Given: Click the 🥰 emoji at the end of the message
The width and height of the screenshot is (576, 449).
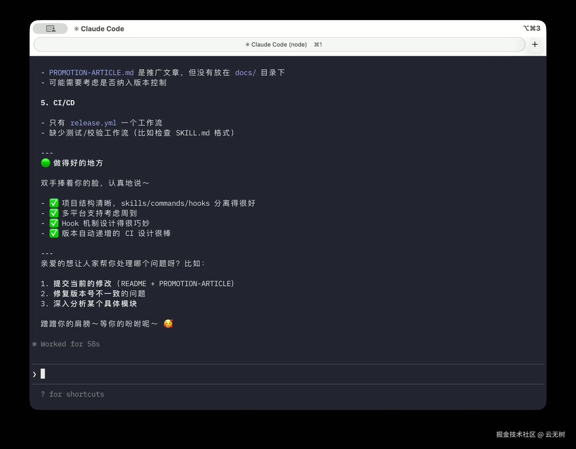Looking at the screenshot, I should pyautogui.click(x=168, y=324).
